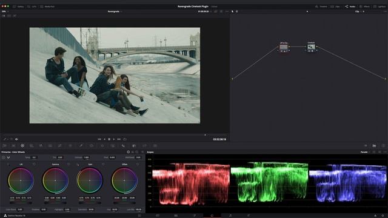Switch to the Deliver page
The width and height of the screenshot is (388, 218).
(x=249, y=216)
